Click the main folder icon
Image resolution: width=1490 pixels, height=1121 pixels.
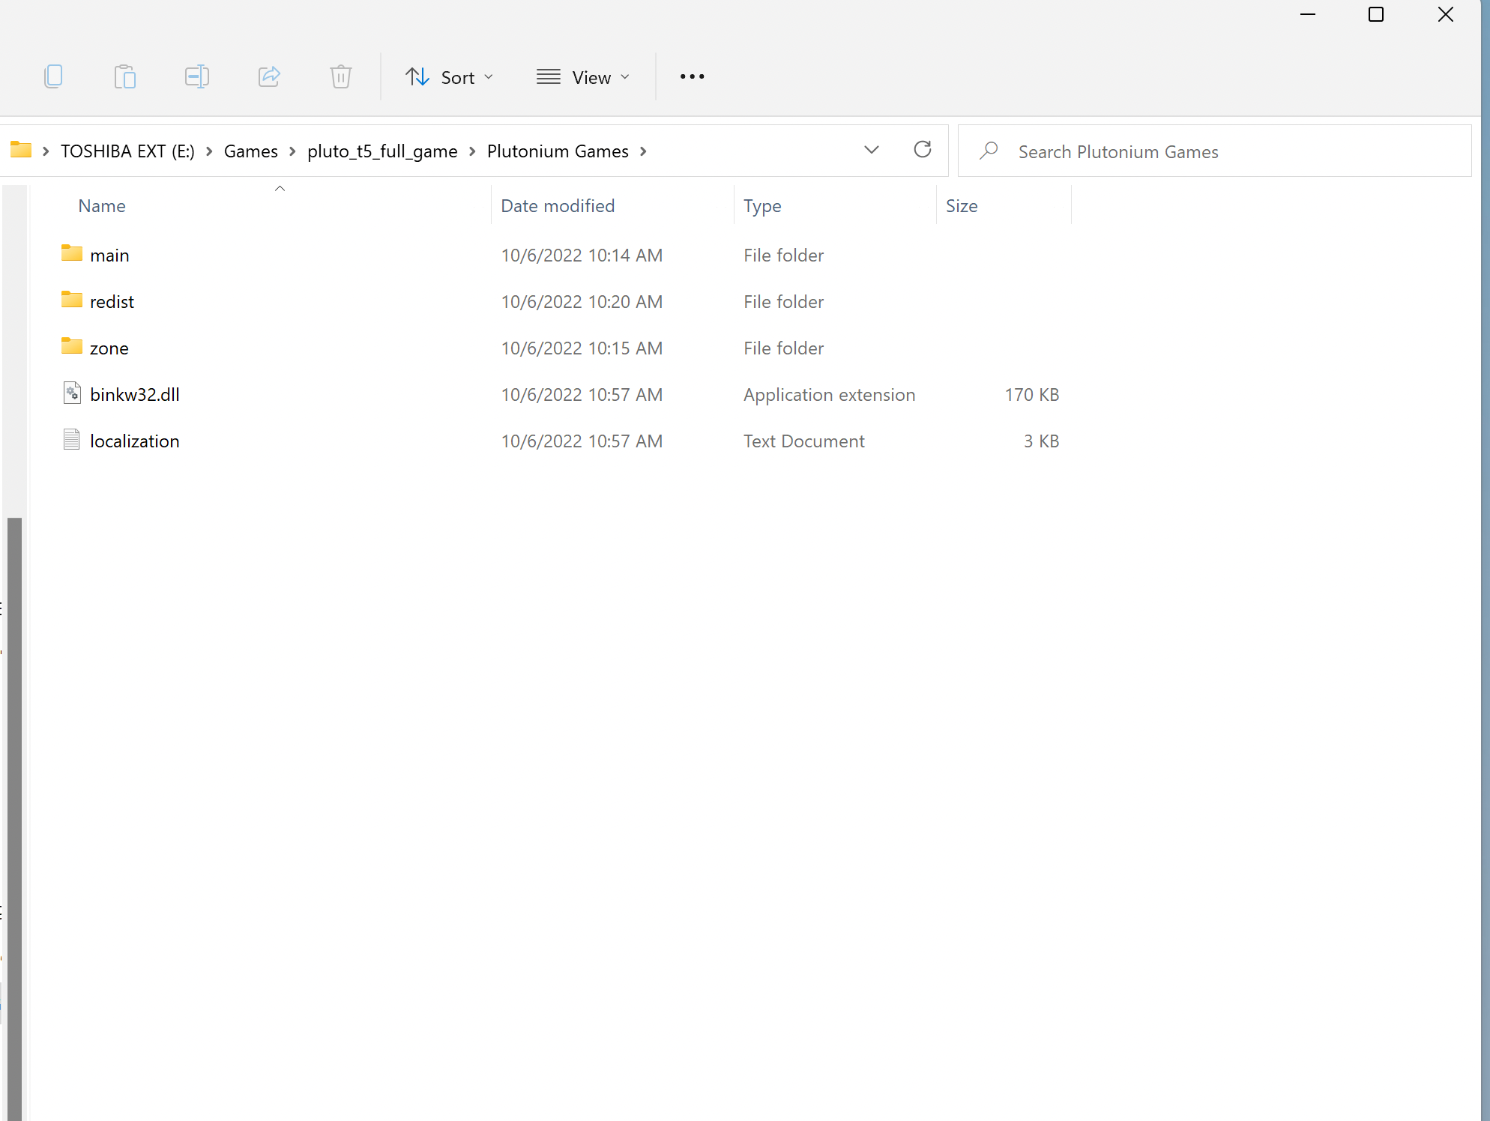coord(72,253)
